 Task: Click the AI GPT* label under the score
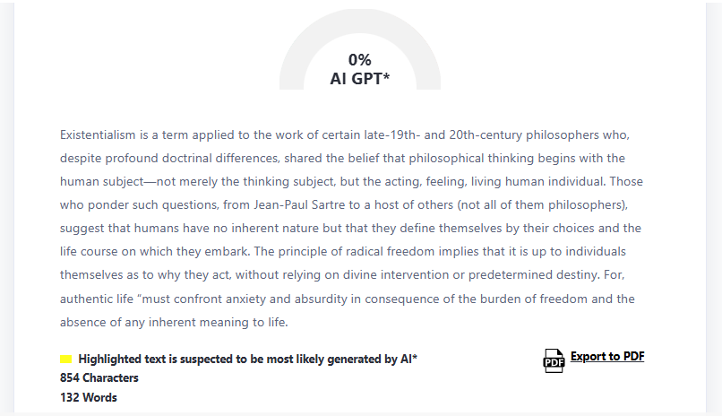point(360,79)
